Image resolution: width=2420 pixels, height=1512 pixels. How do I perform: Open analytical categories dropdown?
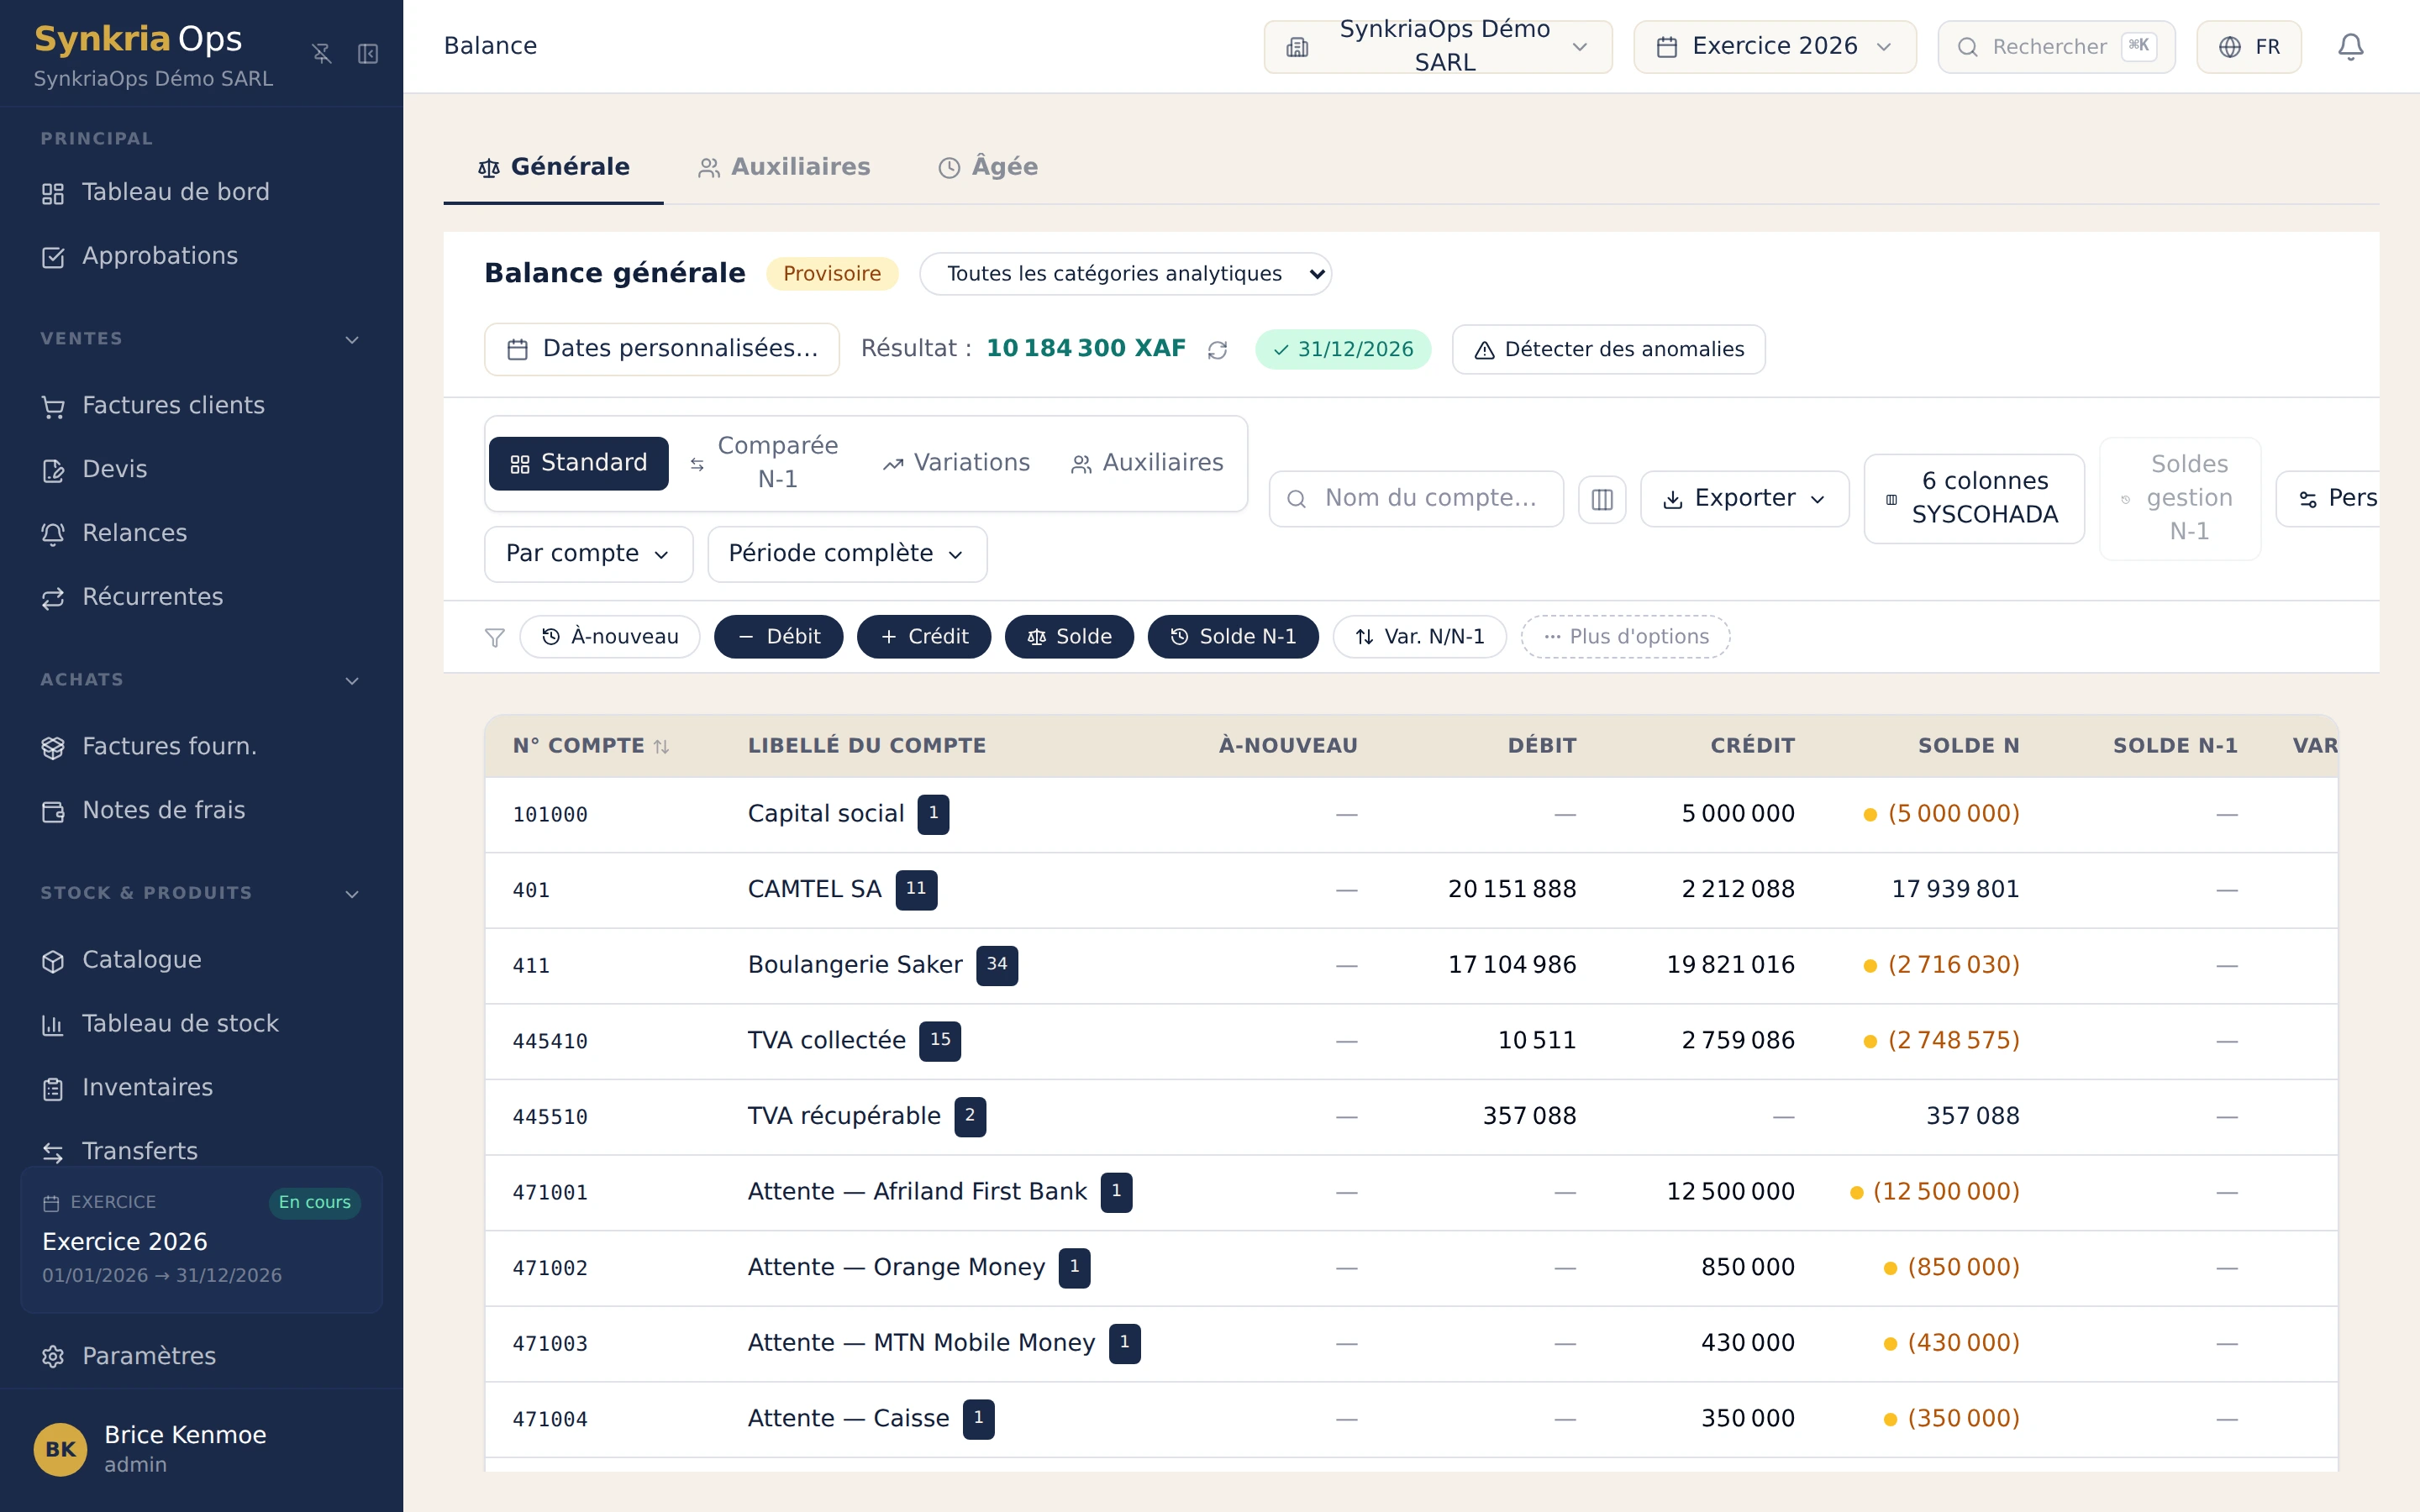1124,274
